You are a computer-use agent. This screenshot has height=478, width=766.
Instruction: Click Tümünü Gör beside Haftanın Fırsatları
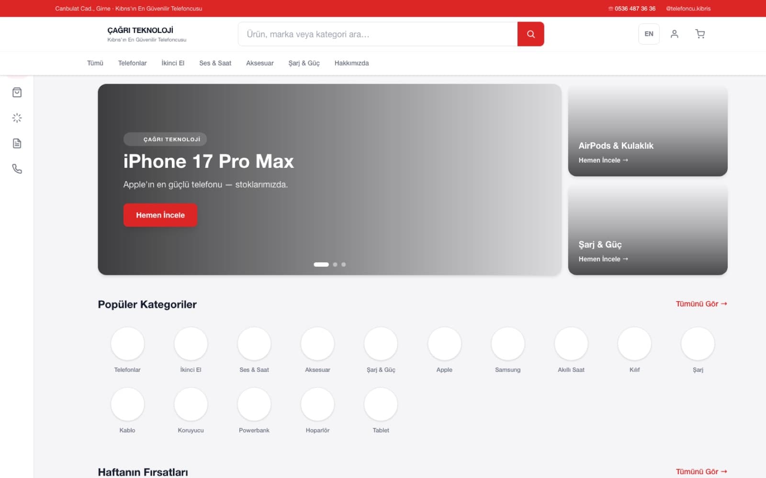click(701, 472)
